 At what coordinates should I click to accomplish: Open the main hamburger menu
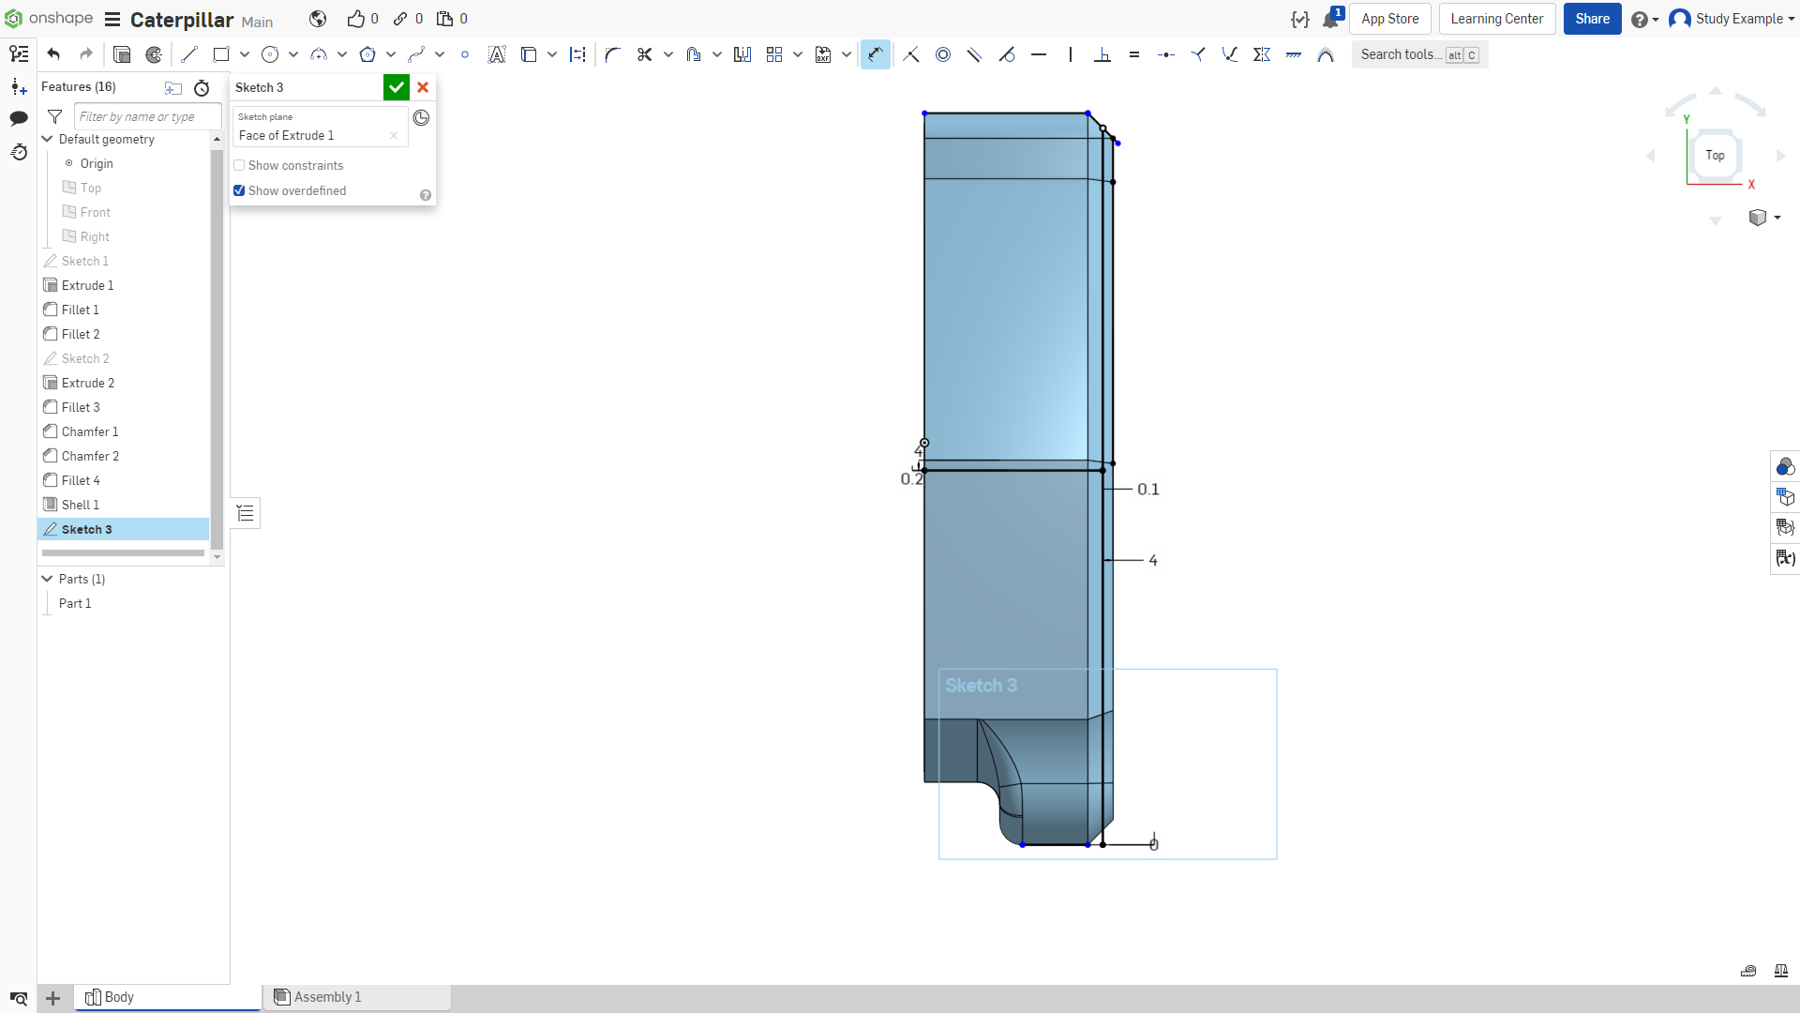(112, 19)
